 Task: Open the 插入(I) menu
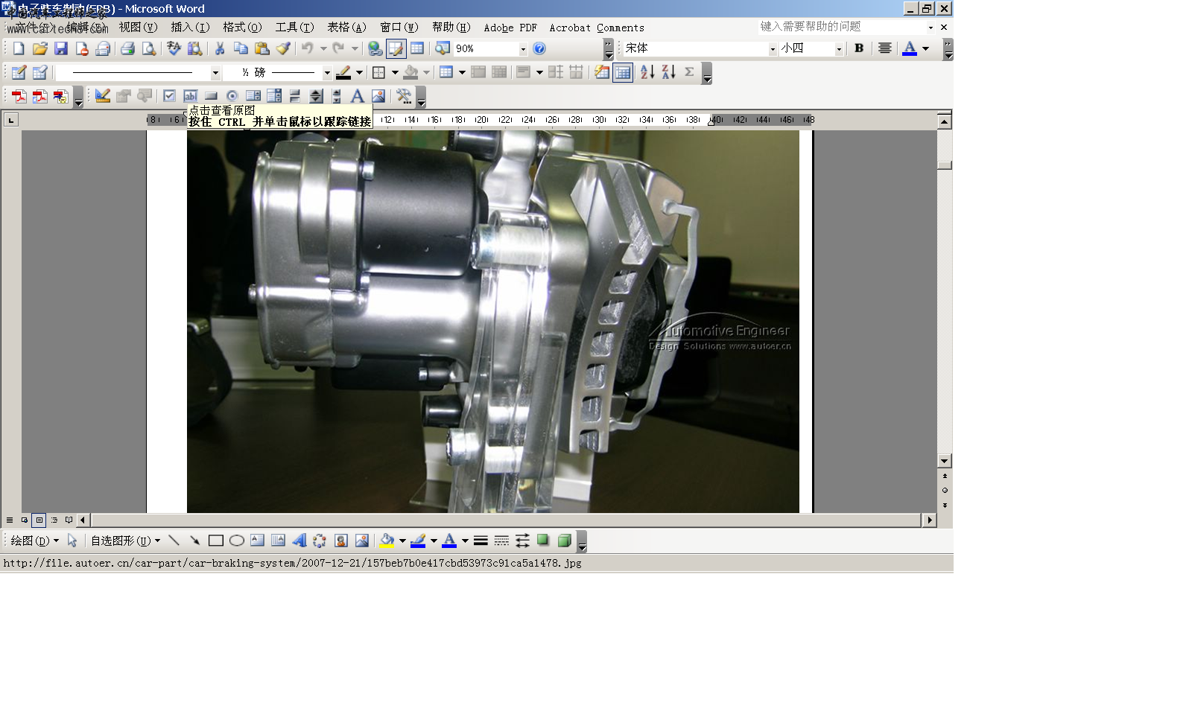(190, 28)
